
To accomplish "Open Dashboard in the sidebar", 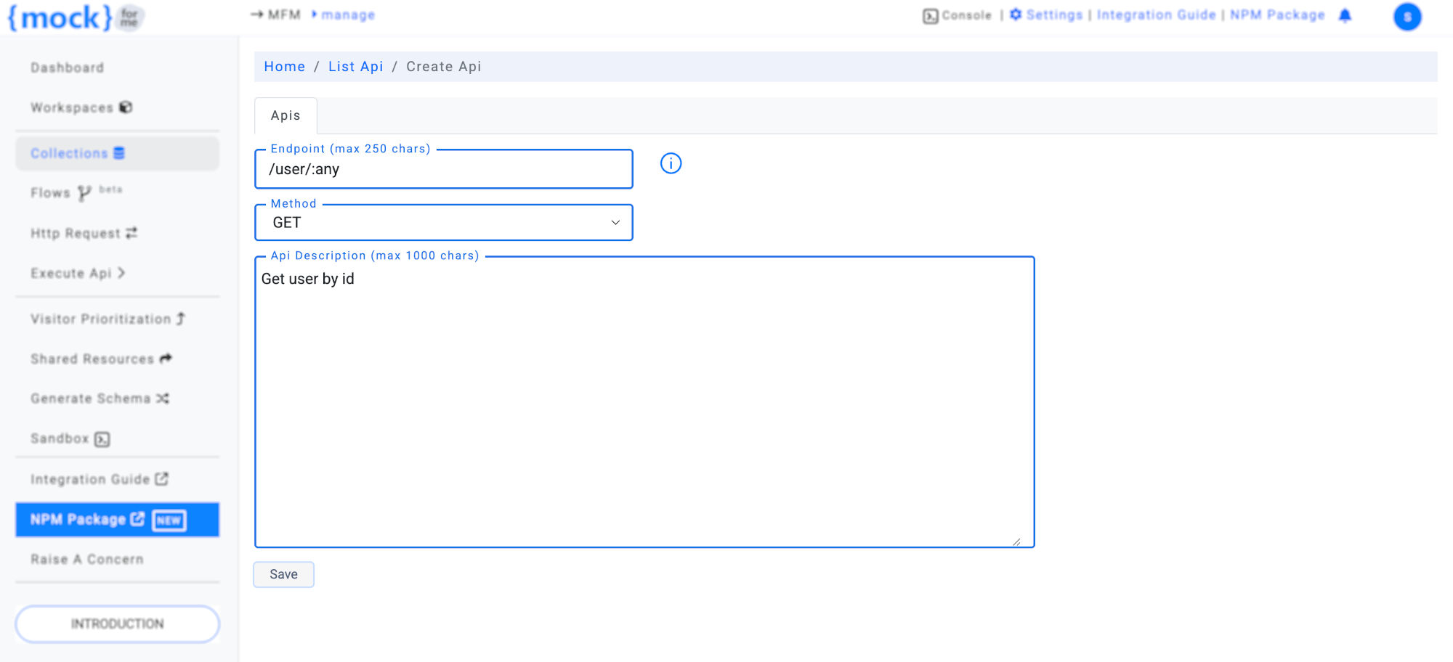I will point(67,68).
